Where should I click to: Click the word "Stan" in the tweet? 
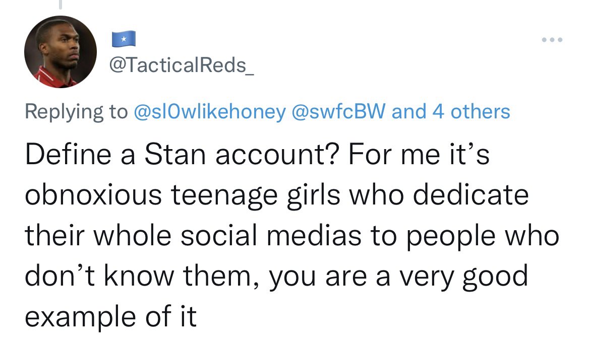click(x=175, y=155)
